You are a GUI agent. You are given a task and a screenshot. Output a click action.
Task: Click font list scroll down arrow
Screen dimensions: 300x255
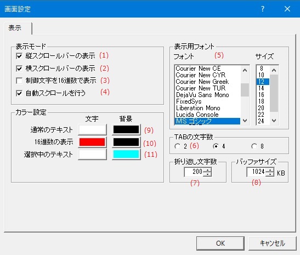[x=245, y=121]
